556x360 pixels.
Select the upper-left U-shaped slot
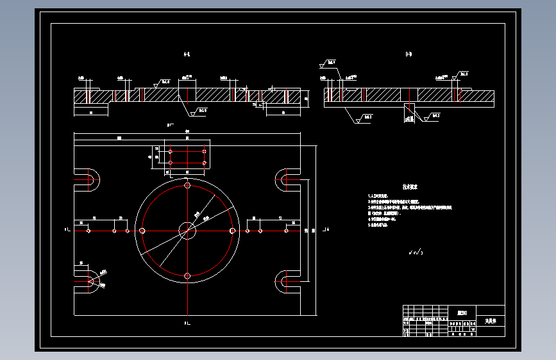tap(87, 180)
